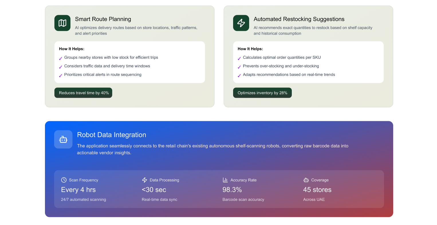Image resolution: width=437 pixels, height=225 pixels.
Task: Click the bolt icon beside Data Processing
Action: [x=145, y=180]
